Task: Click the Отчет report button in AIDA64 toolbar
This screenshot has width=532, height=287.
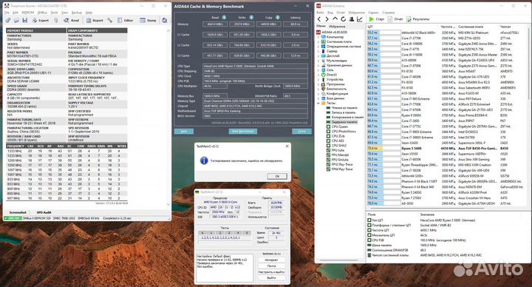Action: point(395,19)
